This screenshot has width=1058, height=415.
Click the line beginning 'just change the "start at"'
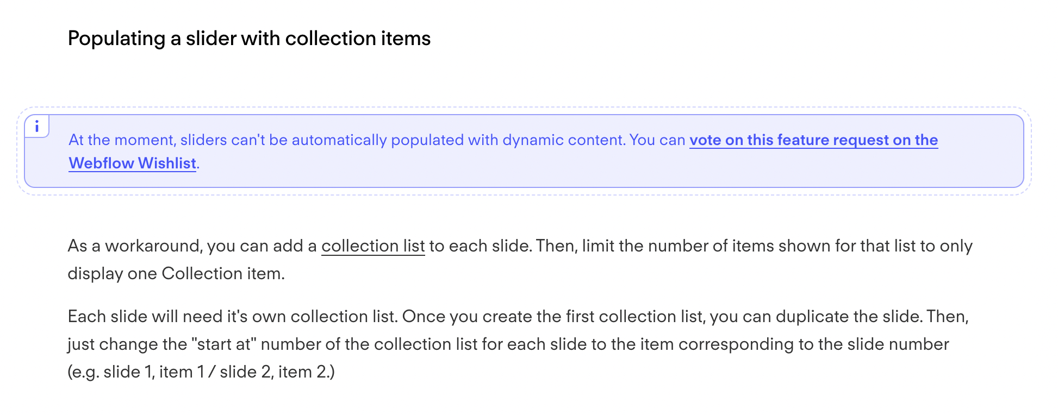(x=508, y=344)
